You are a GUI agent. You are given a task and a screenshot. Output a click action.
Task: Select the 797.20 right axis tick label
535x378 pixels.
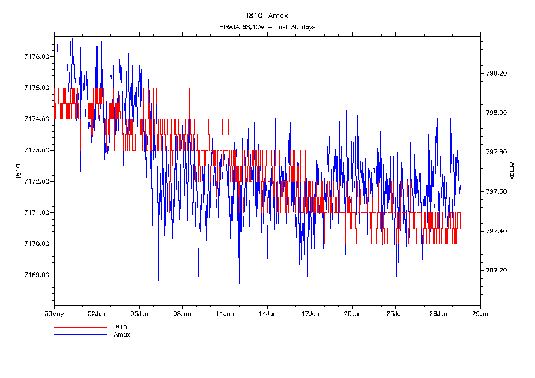[x=496, y=271]
